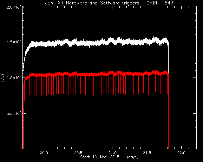Click the 0 origin label on y-axis
The width and height of the screenshot is (203, 162).
coord(20,148)
